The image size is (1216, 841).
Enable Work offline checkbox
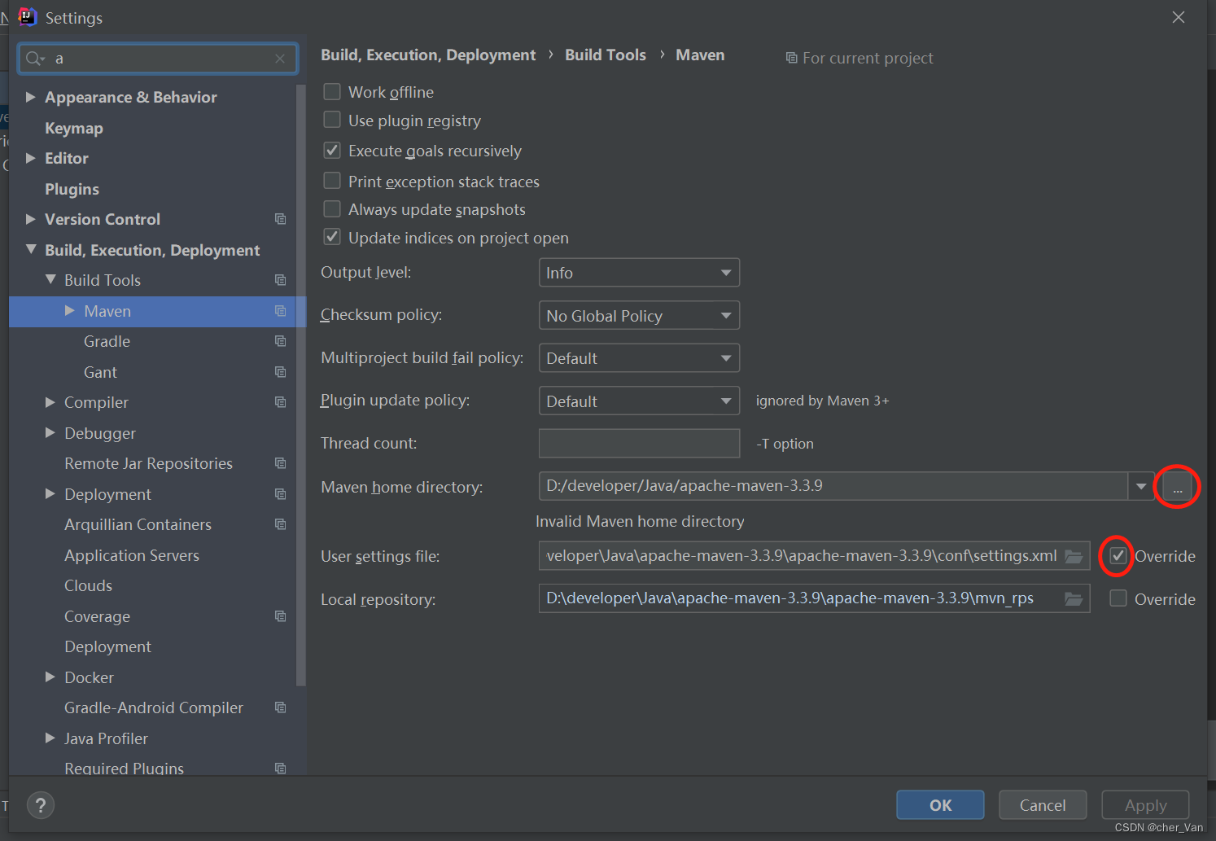coord(332,91)
